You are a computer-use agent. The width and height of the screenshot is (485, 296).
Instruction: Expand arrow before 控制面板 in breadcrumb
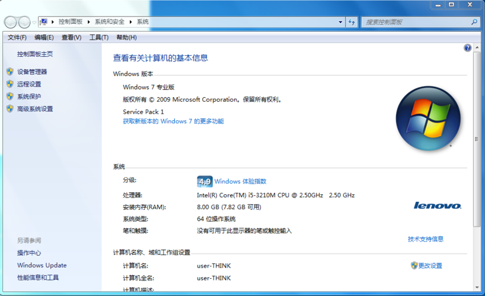click(x=53, y=22)
